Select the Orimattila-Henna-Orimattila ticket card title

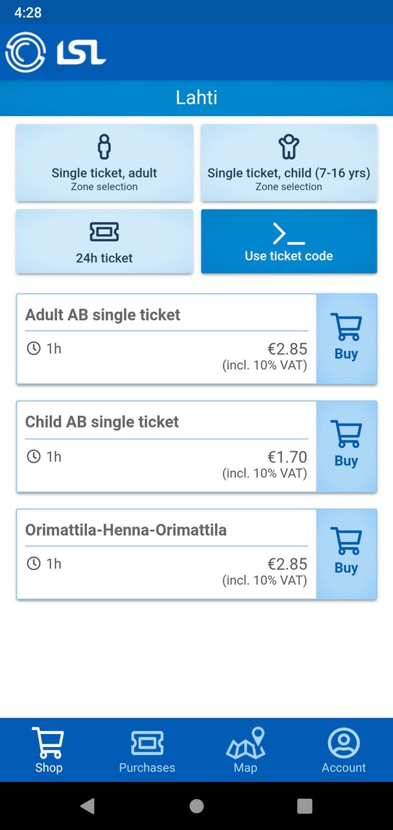click(126, 530)
